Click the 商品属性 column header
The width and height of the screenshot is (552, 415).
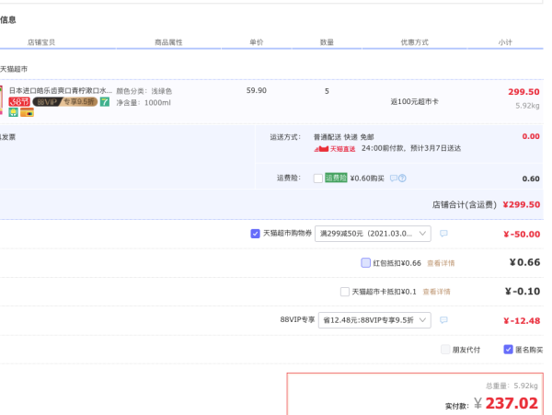point(168,42)
